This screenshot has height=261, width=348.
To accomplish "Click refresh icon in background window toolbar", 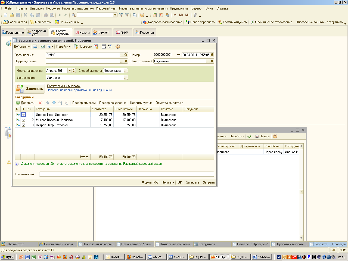I will coord(249,136).
